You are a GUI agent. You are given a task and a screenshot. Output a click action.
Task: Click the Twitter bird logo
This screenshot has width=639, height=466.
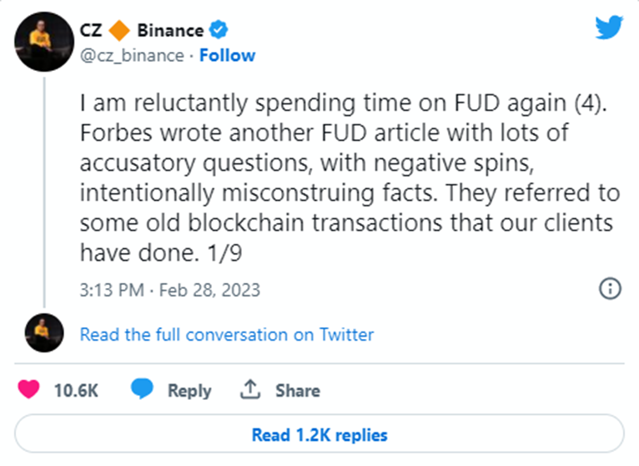click(x=608, y=28)
